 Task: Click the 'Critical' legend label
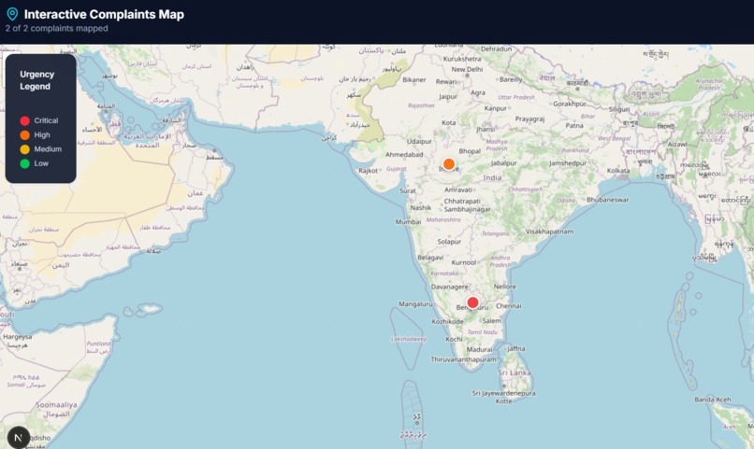(x=46, y=120)
